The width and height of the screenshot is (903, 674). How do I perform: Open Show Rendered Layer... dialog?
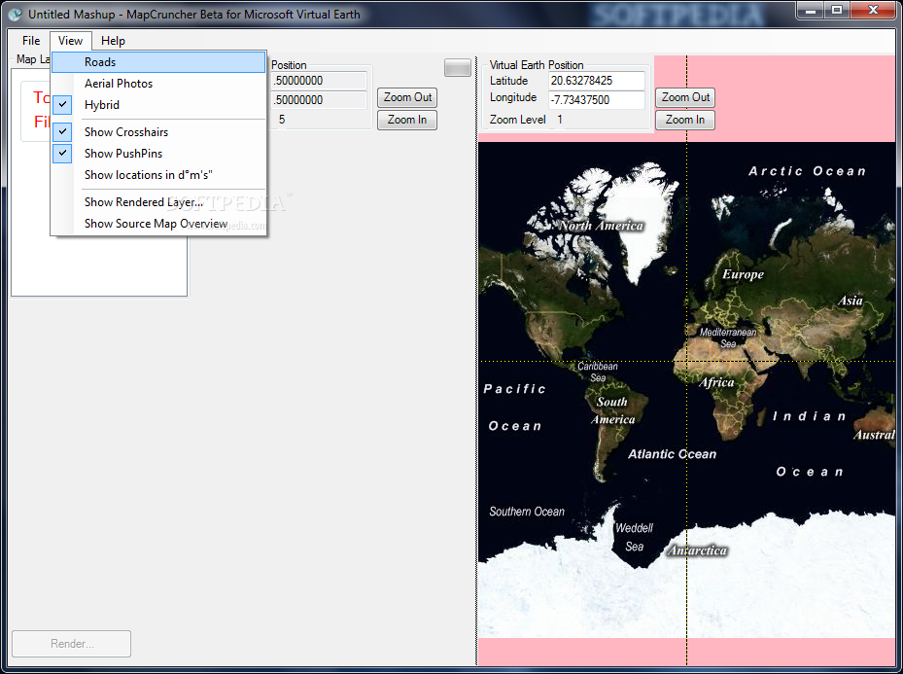pyautogui.click(x=158, y=201)
